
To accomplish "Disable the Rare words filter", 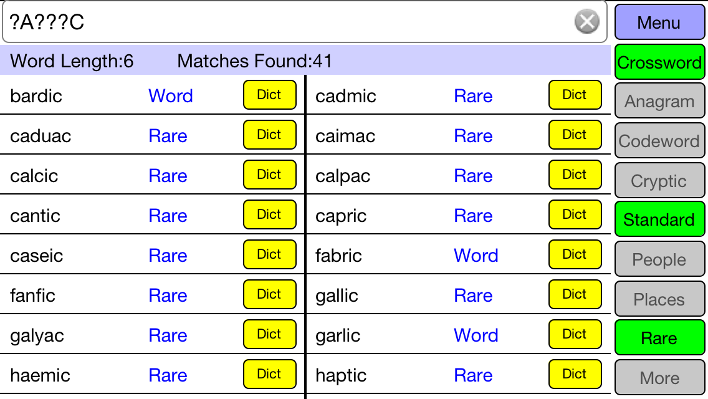I will point(659,338).
